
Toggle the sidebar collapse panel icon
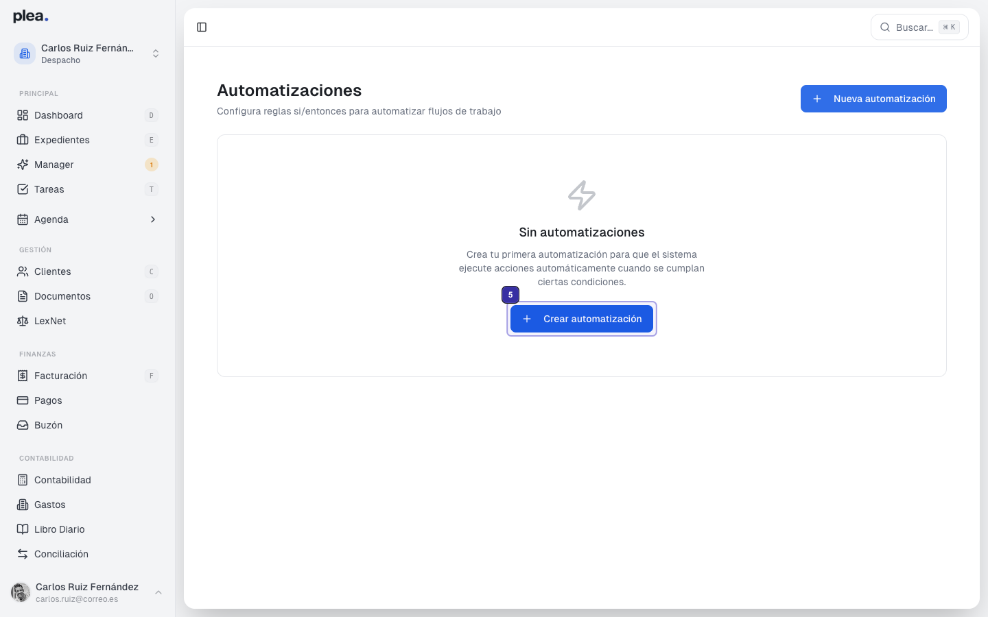point(202,27)
